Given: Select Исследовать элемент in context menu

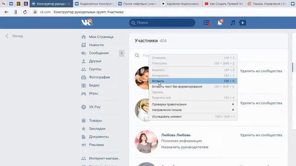Looking at the screenshot, I should [193, 117].
